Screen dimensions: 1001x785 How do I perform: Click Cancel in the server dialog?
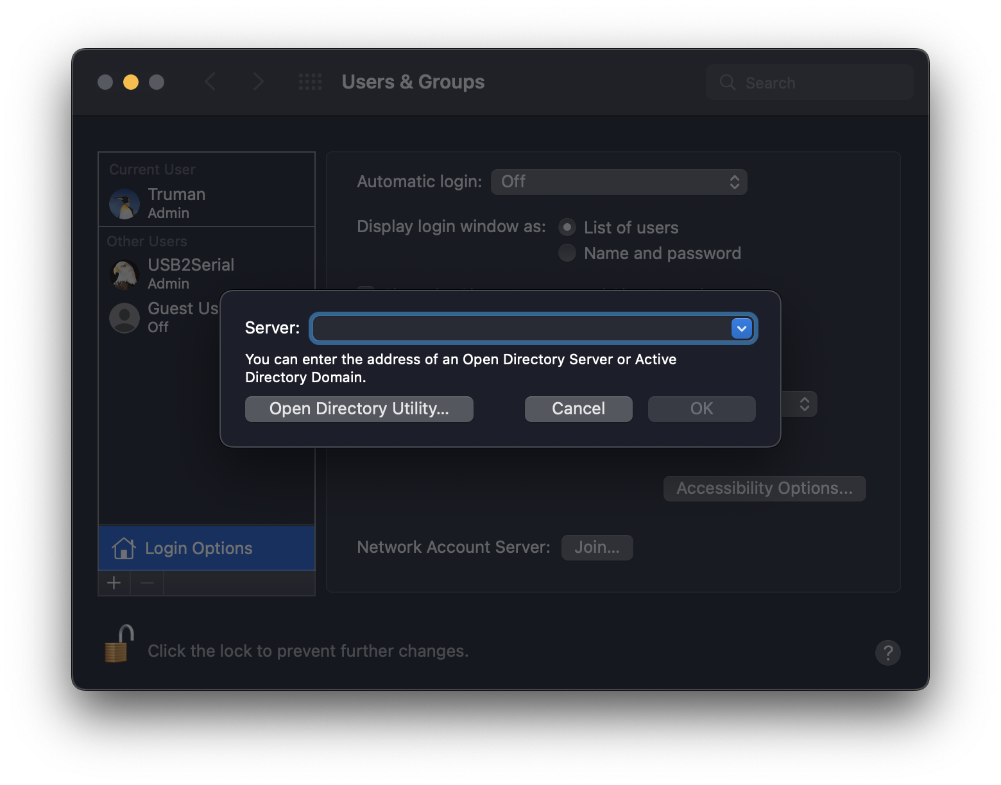[x=578, y=409]
